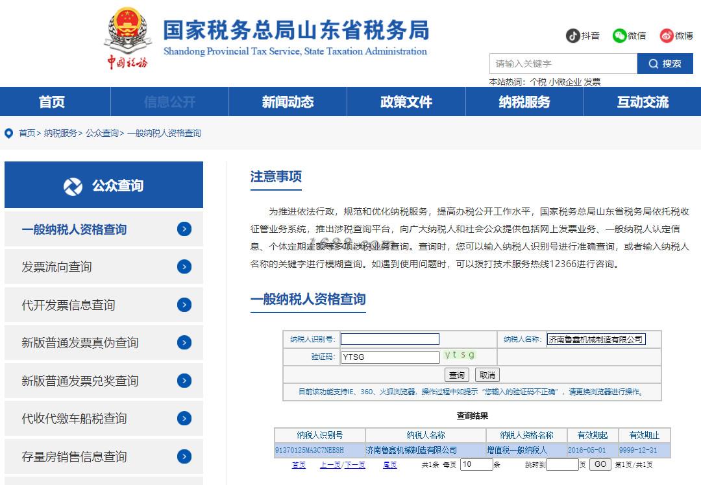The width and height of the screenshot is (701, 485).
Task: Focus the keyword search input field
Action: 563,64
